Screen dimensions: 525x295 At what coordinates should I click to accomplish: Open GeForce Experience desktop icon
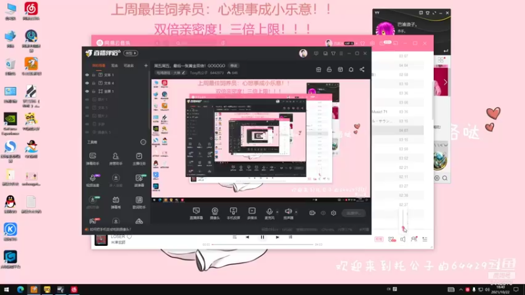pos(10,123)
